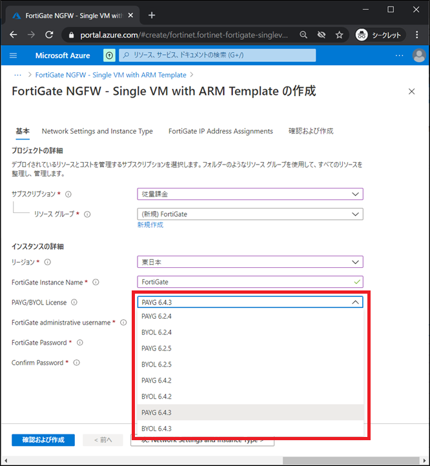Click the < 前へ button
Viewport: 430px width, 466px height.
tap(103, 440)
